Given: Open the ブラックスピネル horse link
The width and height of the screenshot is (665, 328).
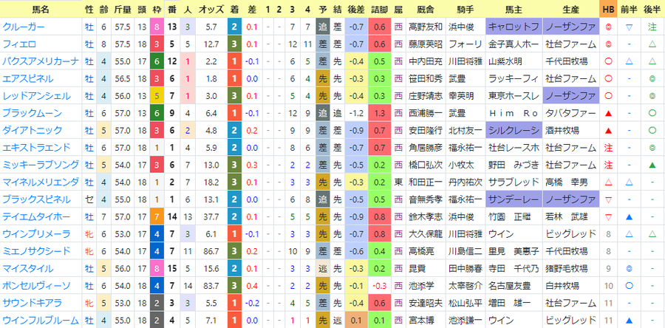Looking at the screenshot, I should (36, 199).
